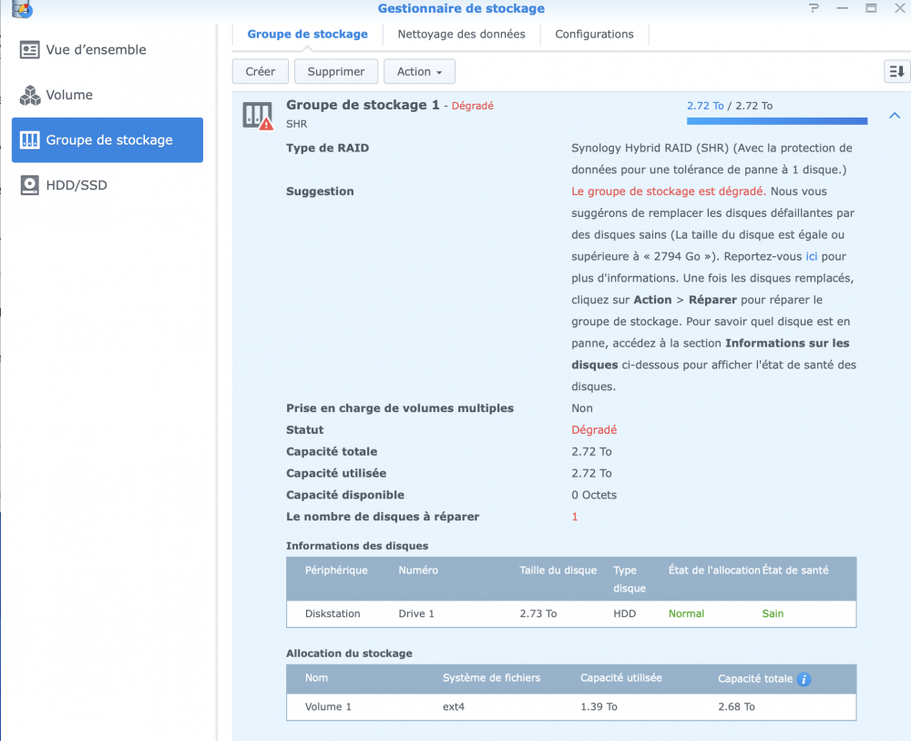Click the Vue d'ensemble sidebar icon

point(30,50)
